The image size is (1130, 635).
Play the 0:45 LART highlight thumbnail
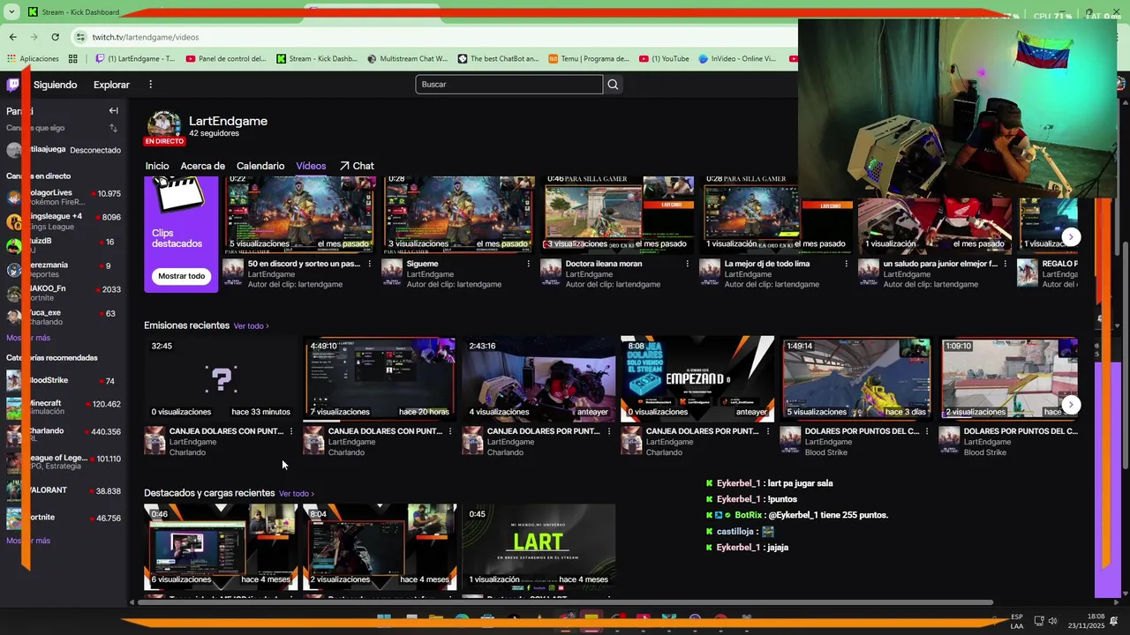(x=539, y=547)
